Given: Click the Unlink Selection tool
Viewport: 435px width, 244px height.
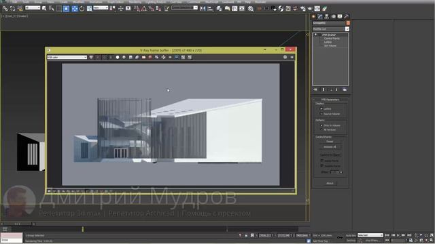Looking at the screenshot, I should click(x=12, y=9).
